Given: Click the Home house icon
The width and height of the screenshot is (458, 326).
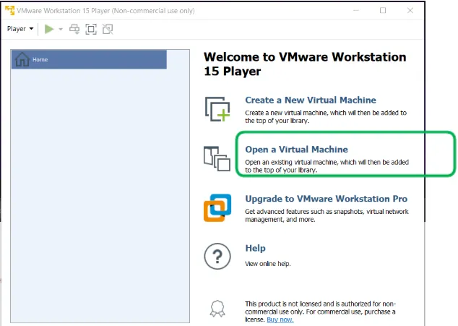Looking at the screenshot, I should pyautogui.click(x=22, y=59).
